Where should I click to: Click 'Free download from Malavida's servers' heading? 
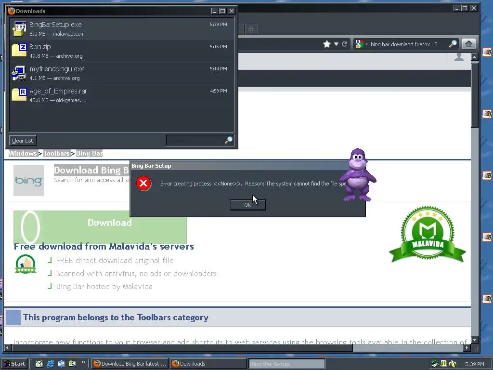[104, 246]
